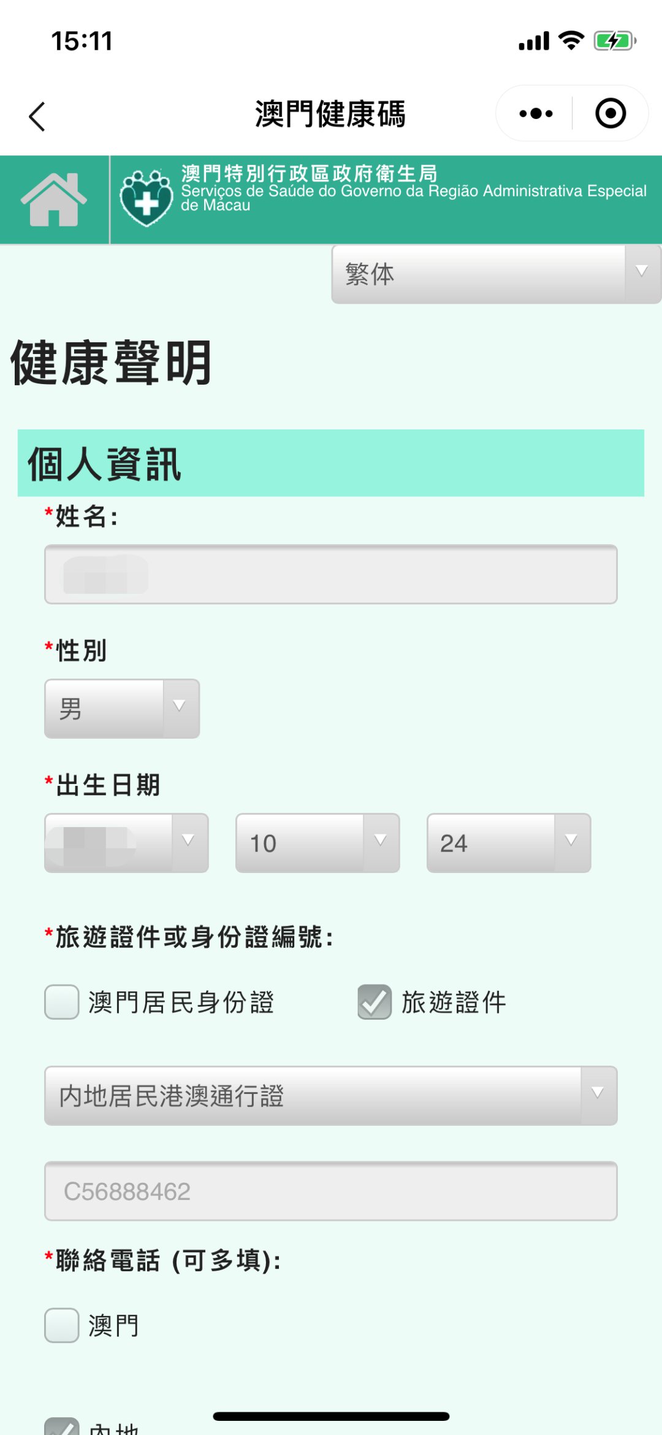This screenshot has height=1435, width=662.
Task: Open the mini program more options menu
Action: tap(535, 113)
